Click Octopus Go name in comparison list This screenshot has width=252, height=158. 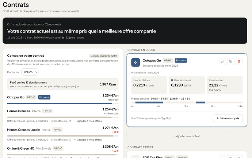point(16,97)
